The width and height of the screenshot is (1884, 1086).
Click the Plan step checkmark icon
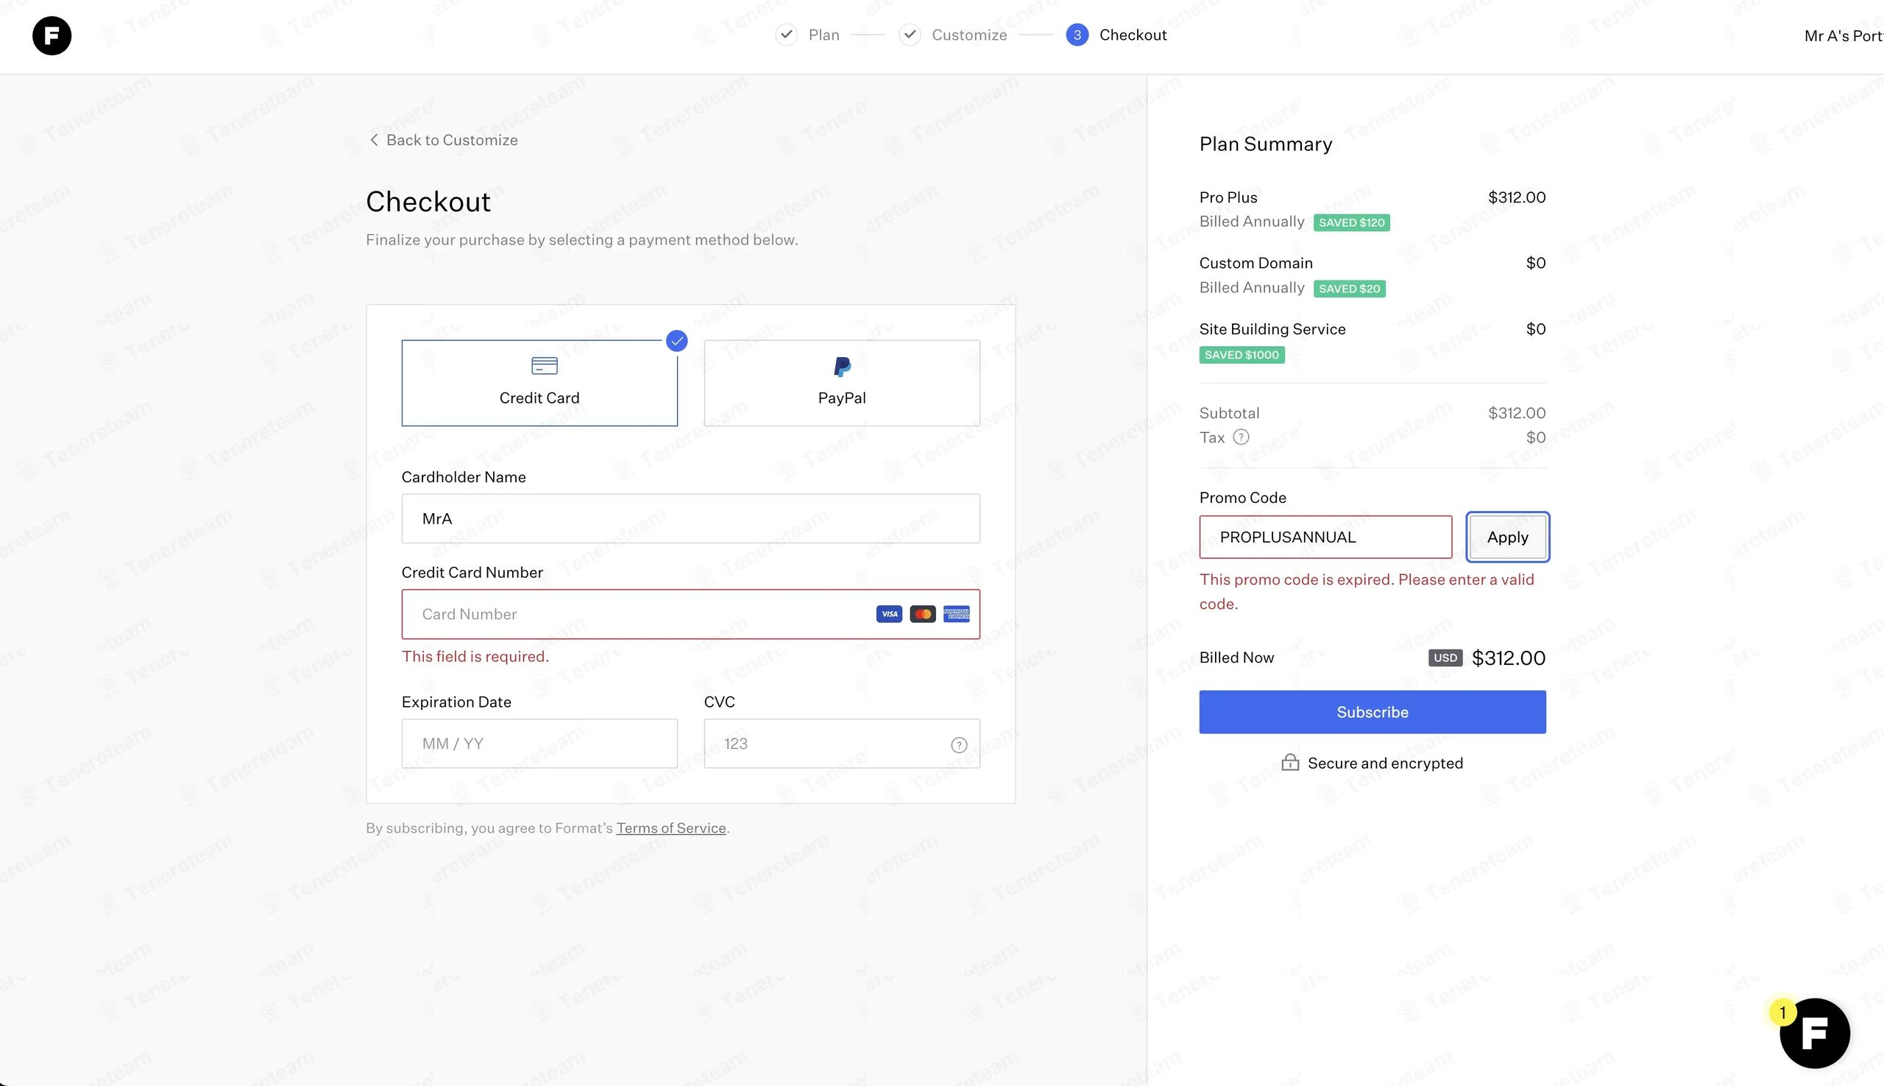[786, 35]
